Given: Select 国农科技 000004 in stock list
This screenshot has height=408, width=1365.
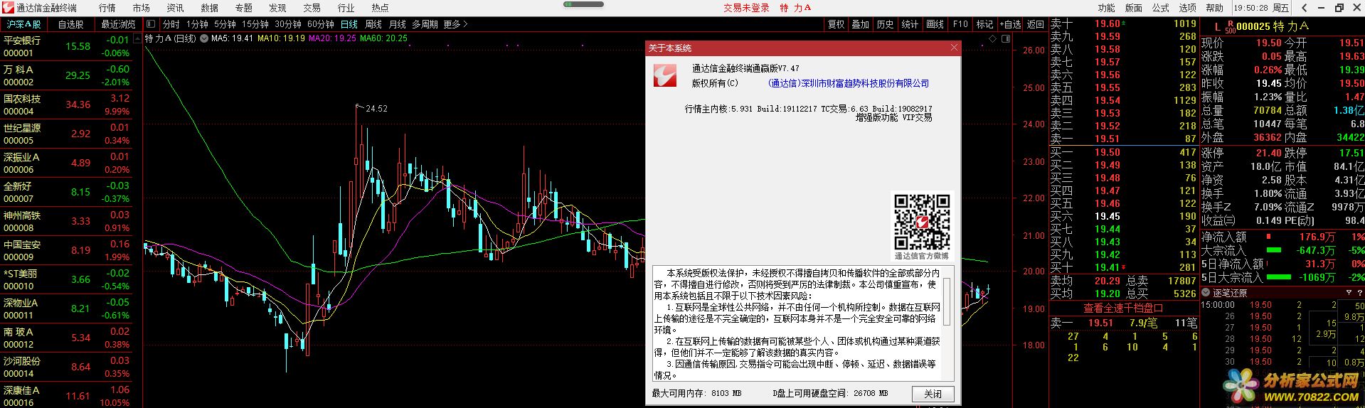Looking at the screenshot, I should click(x=67, y=105).
